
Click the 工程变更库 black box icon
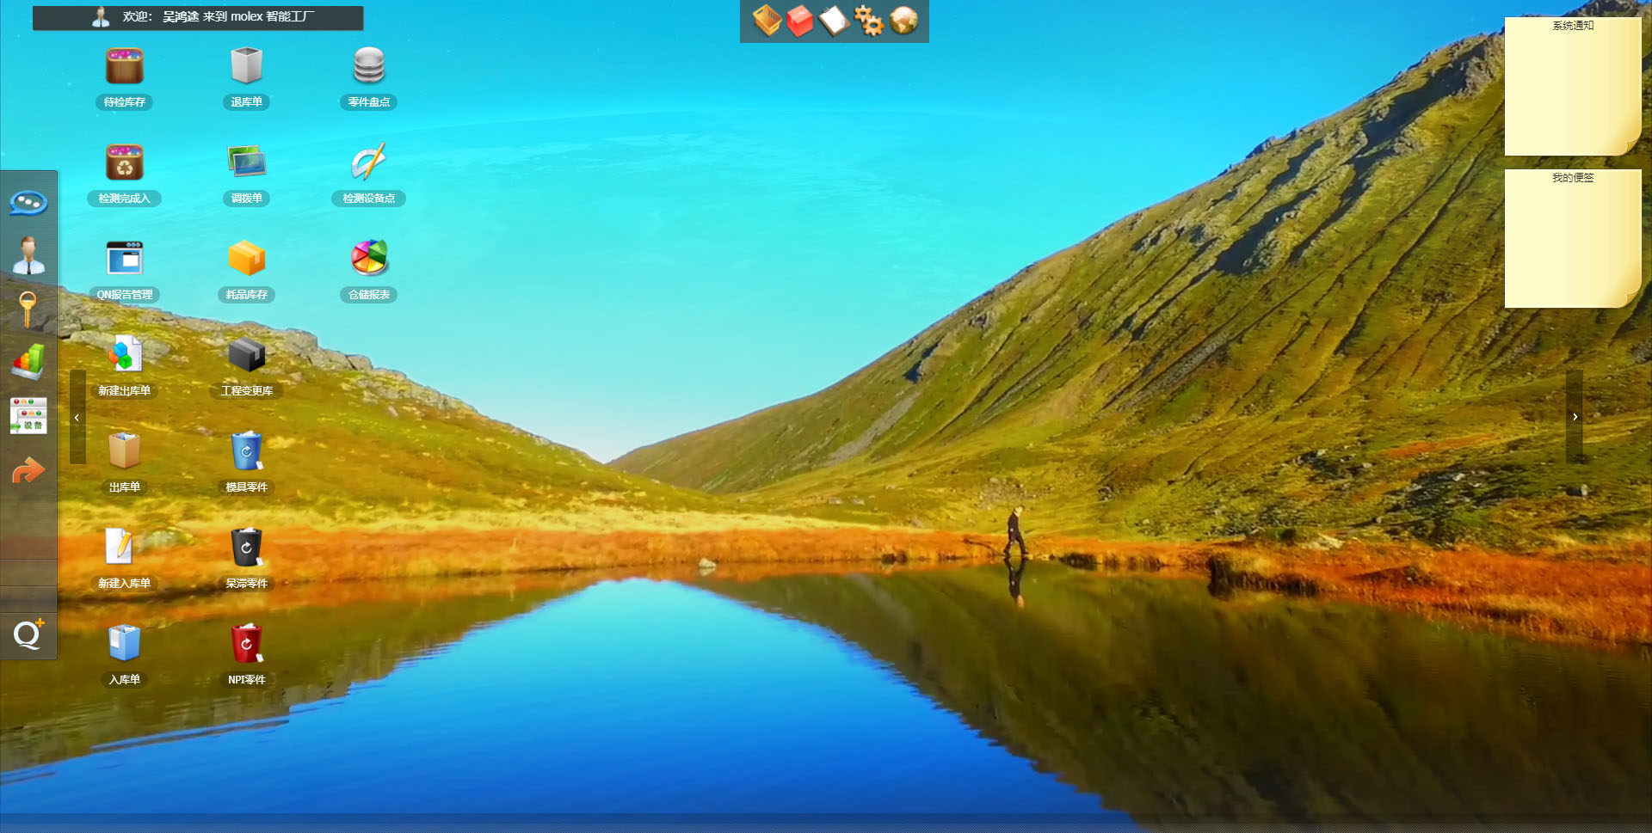[x=246, y=355]
